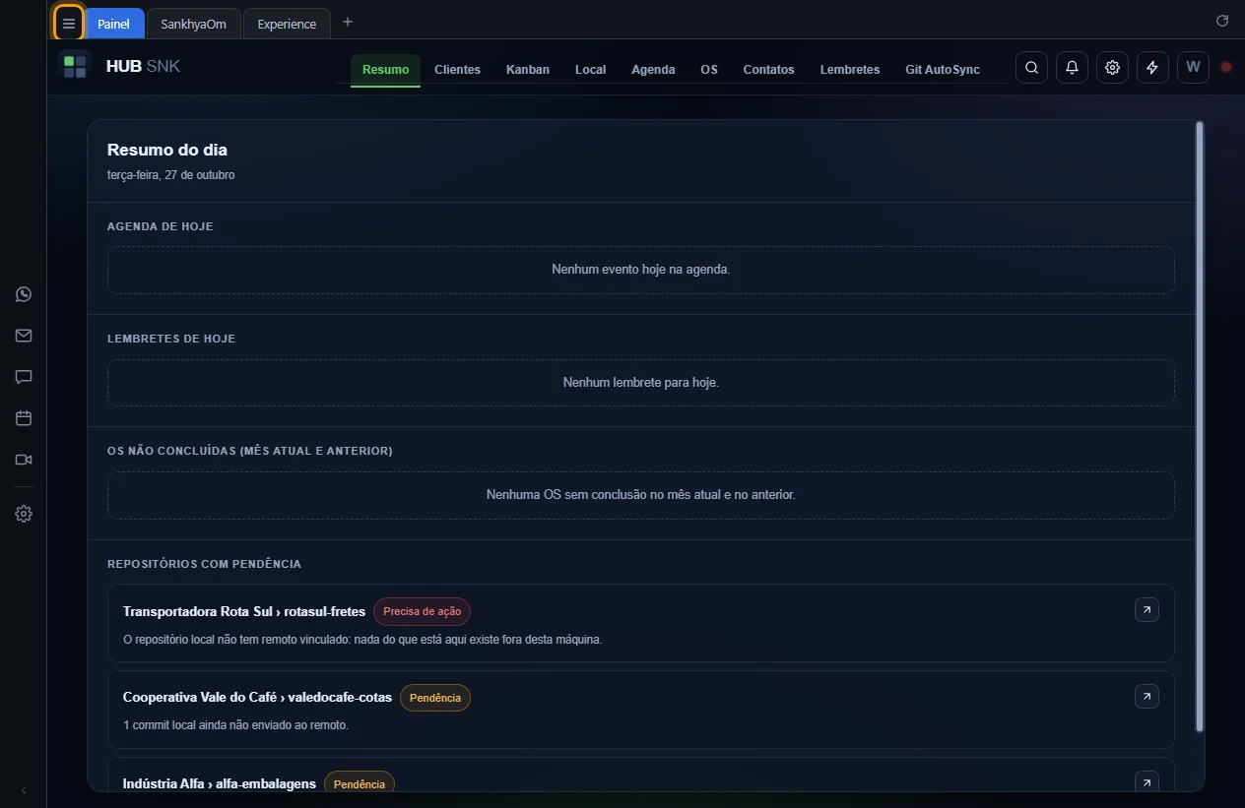Open the mail icon in the sidebar
This screenshot has height=808, width=1245.
[24, 336]
